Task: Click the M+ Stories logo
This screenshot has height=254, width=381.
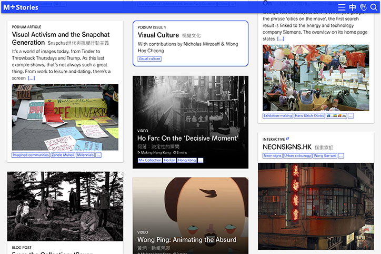Action: (21, 7)
